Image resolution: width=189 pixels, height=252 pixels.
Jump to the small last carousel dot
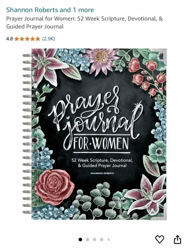coord(109,240)
